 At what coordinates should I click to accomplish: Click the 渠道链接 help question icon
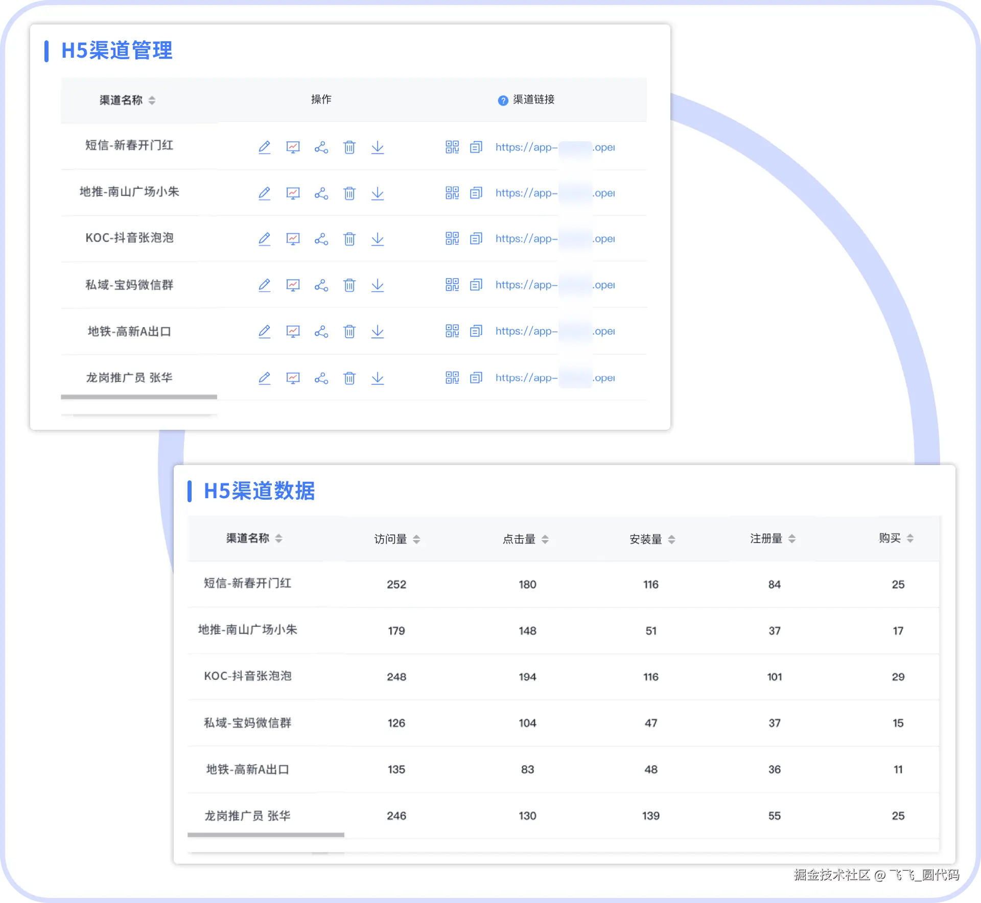[503, 101]
